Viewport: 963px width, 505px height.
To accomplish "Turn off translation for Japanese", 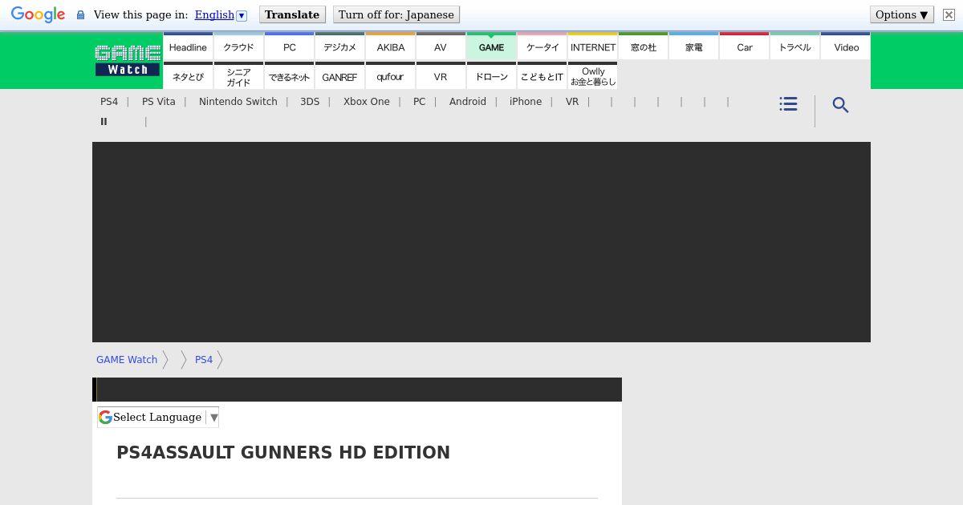I will pyautogui.click(x=396, y=14).
